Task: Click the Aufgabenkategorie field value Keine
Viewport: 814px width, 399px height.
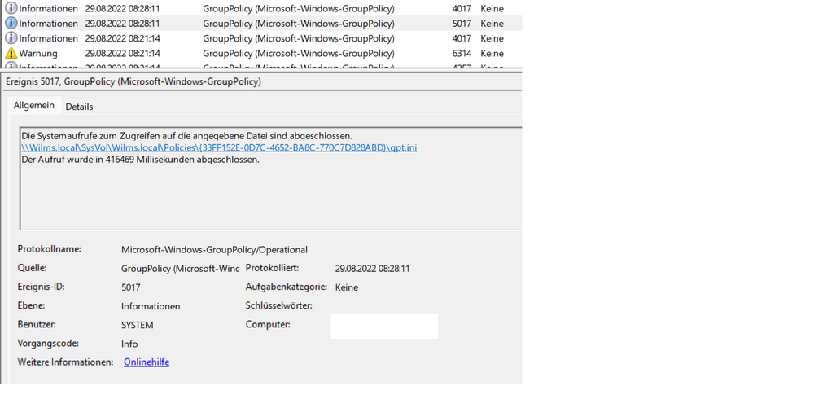Action: (x=347, y=287)
